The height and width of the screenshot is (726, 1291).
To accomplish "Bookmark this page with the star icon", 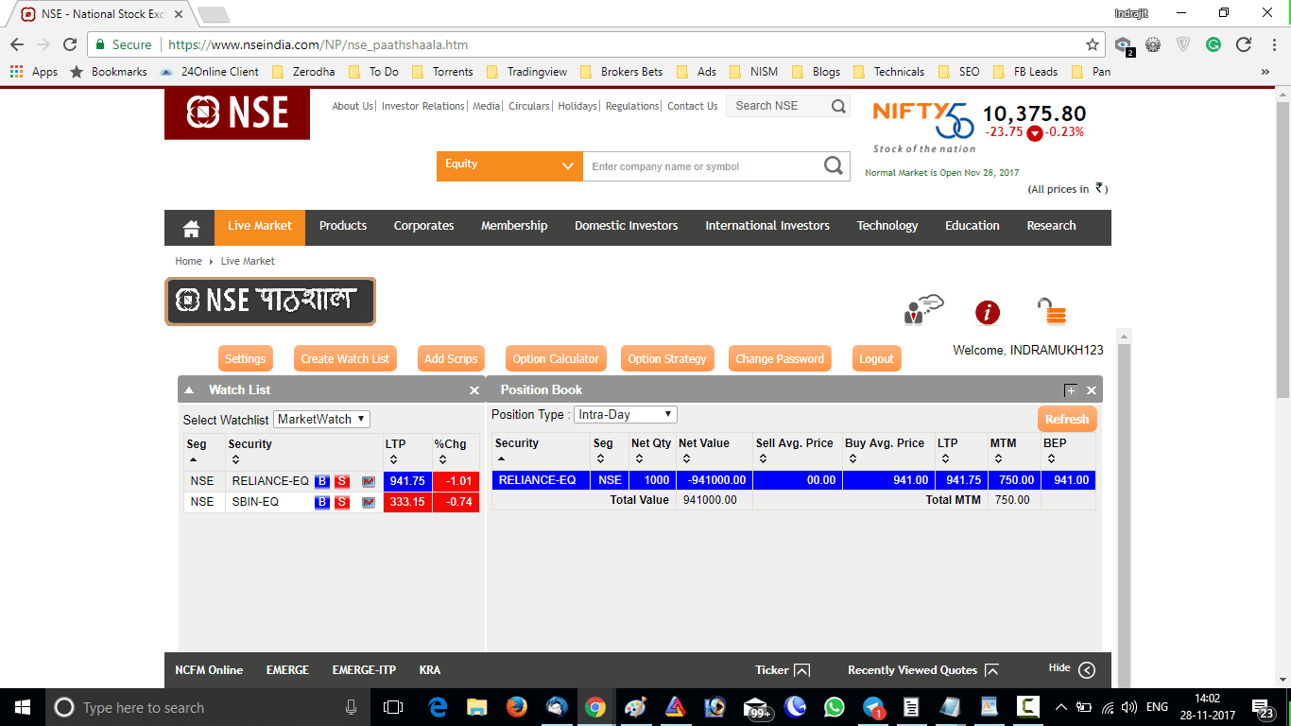I will point(1093,44).
